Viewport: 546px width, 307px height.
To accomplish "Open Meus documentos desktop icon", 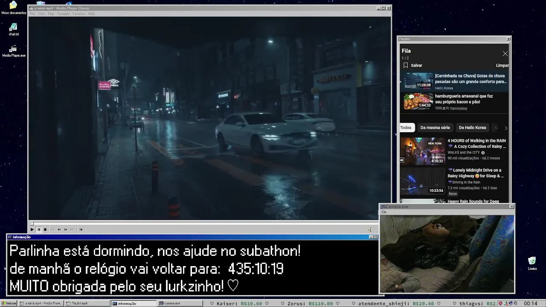I will coord(13,8).
